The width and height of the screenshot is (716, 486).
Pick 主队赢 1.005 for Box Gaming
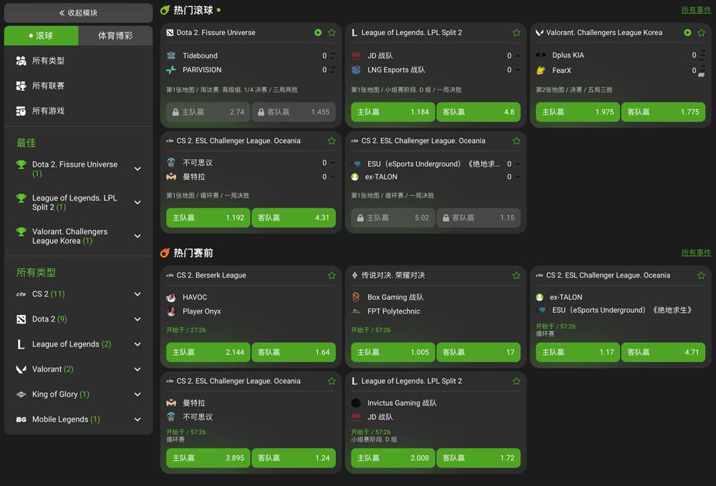tap(392, 352)
